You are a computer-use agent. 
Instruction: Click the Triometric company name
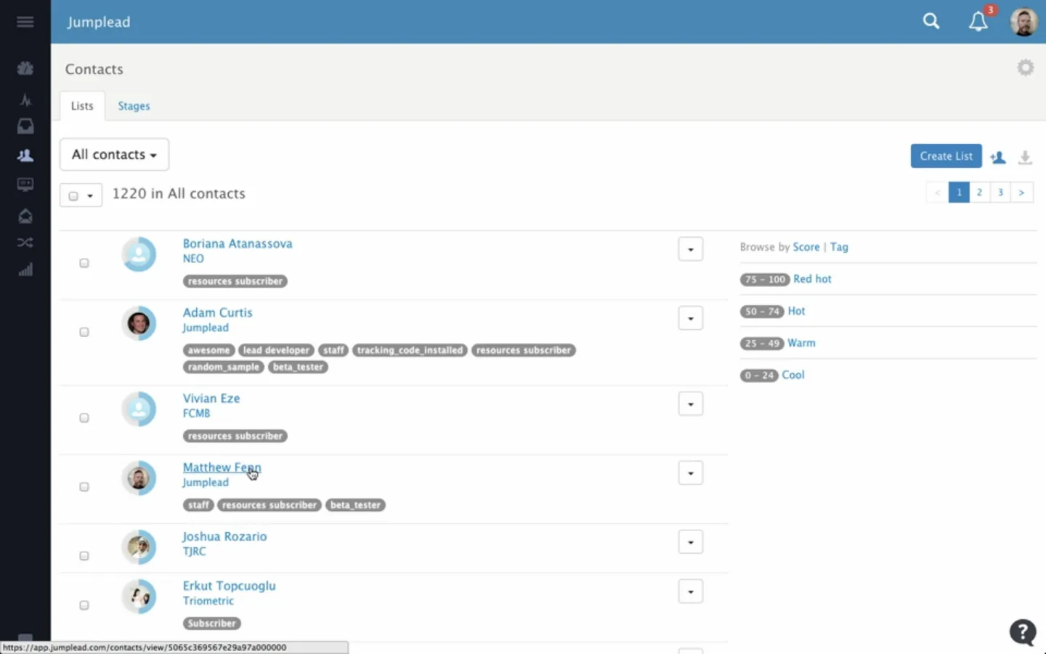[208, 601]
